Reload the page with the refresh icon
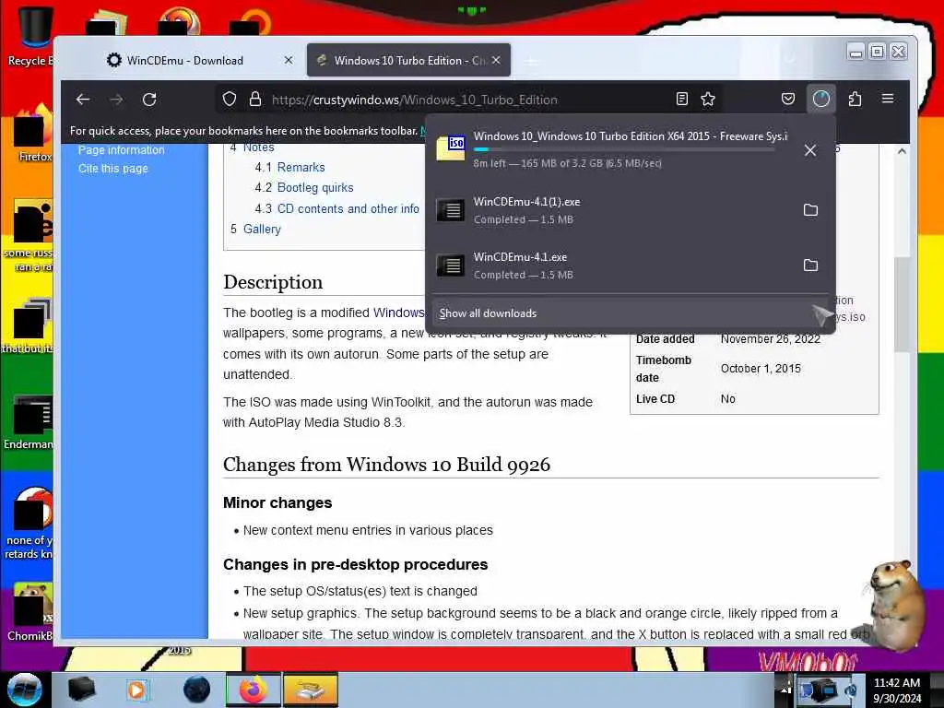Image resolution: width=944 pixels, height=708 pixels. pyautogui.click(x=149, y=100)
